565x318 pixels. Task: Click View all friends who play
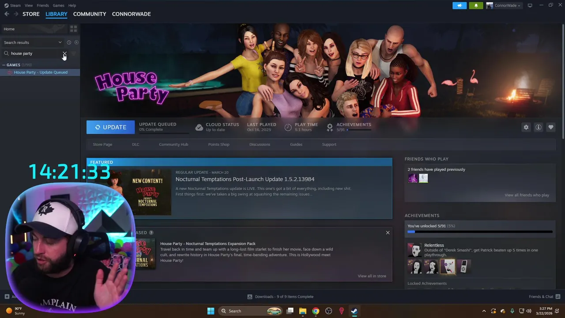pyautogui.click(x=527, y=195)
